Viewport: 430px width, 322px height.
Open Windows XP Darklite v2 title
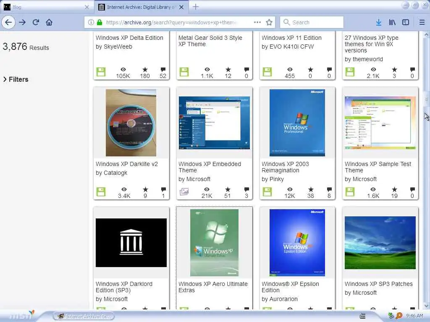click(127, 164)
